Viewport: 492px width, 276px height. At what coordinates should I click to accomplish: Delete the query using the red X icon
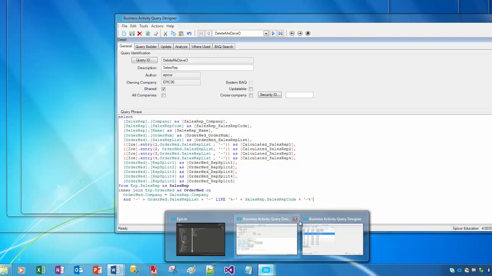pos(140,33)
